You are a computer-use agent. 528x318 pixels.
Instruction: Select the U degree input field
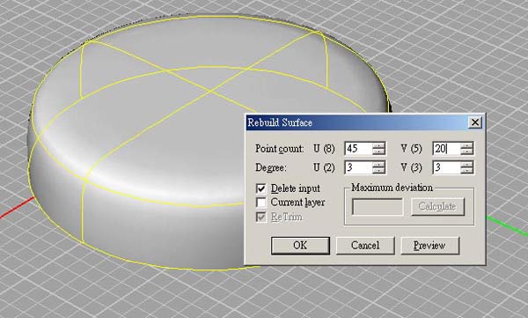[359, 167]
